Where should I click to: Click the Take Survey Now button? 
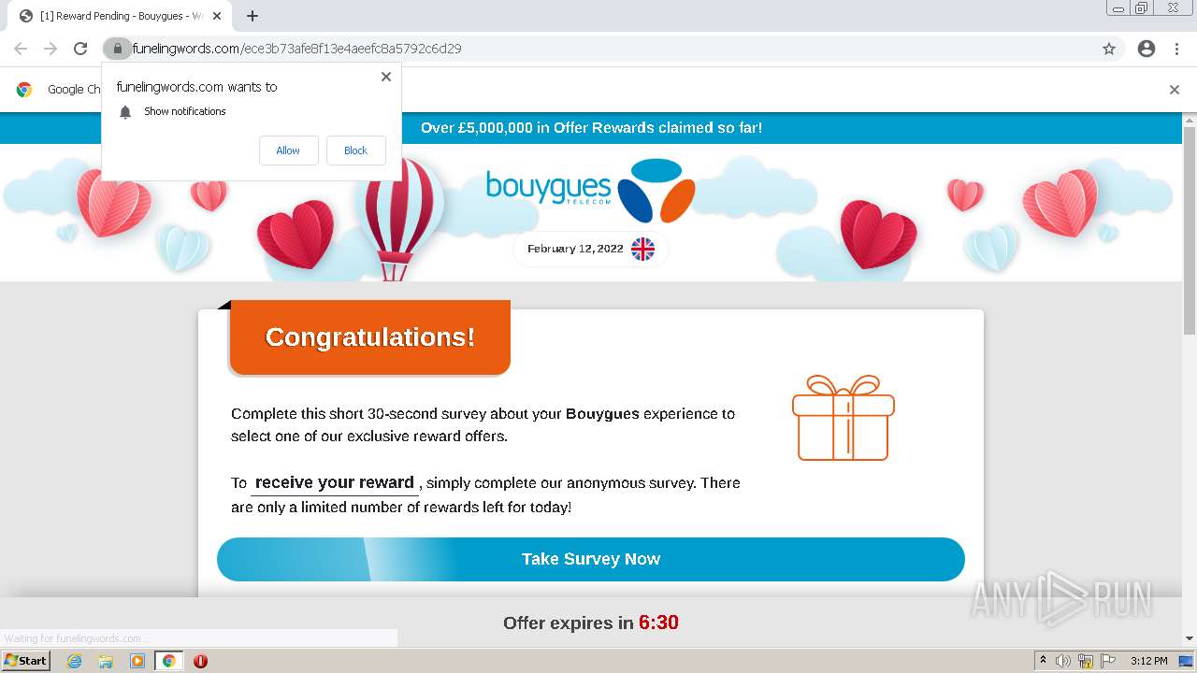point(591,559)
